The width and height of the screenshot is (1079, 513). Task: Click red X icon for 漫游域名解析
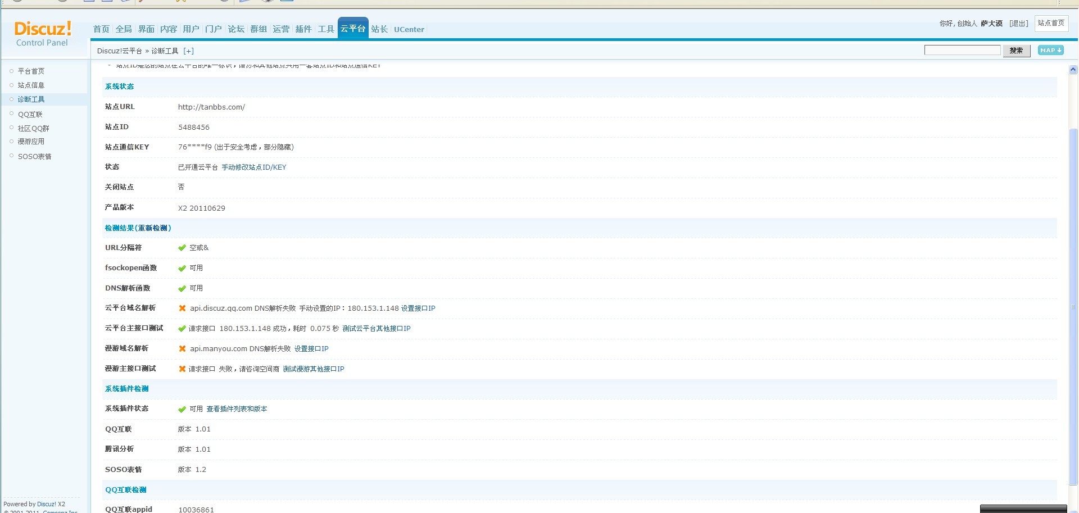point(182,348)
